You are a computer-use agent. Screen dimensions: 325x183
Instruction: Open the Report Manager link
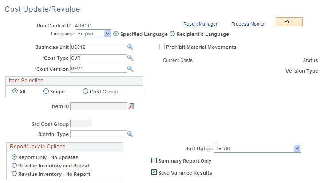click(200, 24)
